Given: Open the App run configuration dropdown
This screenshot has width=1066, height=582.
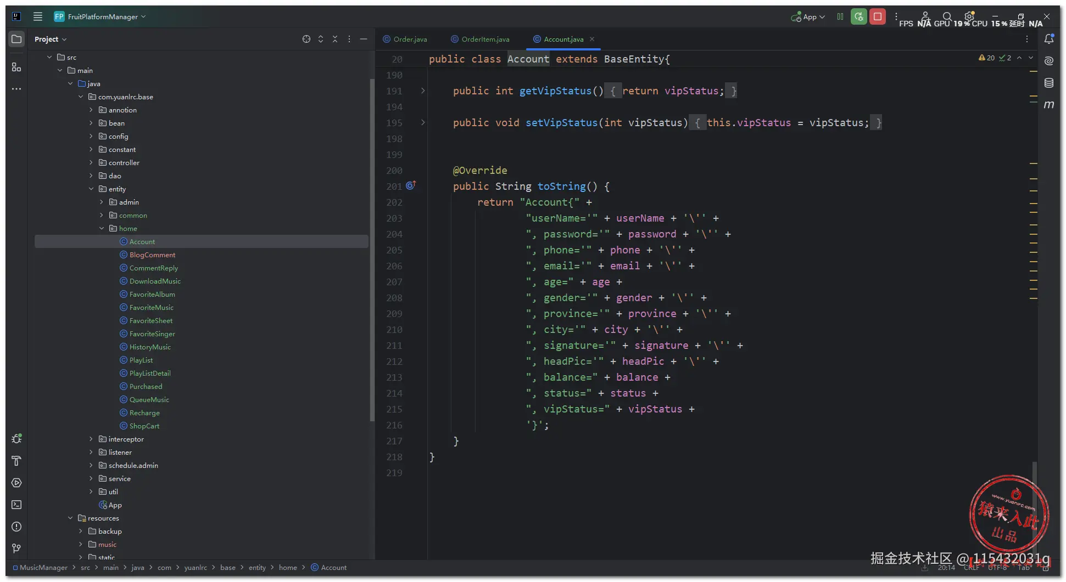Looking at the screenshot, I should [x=808, y=17].
